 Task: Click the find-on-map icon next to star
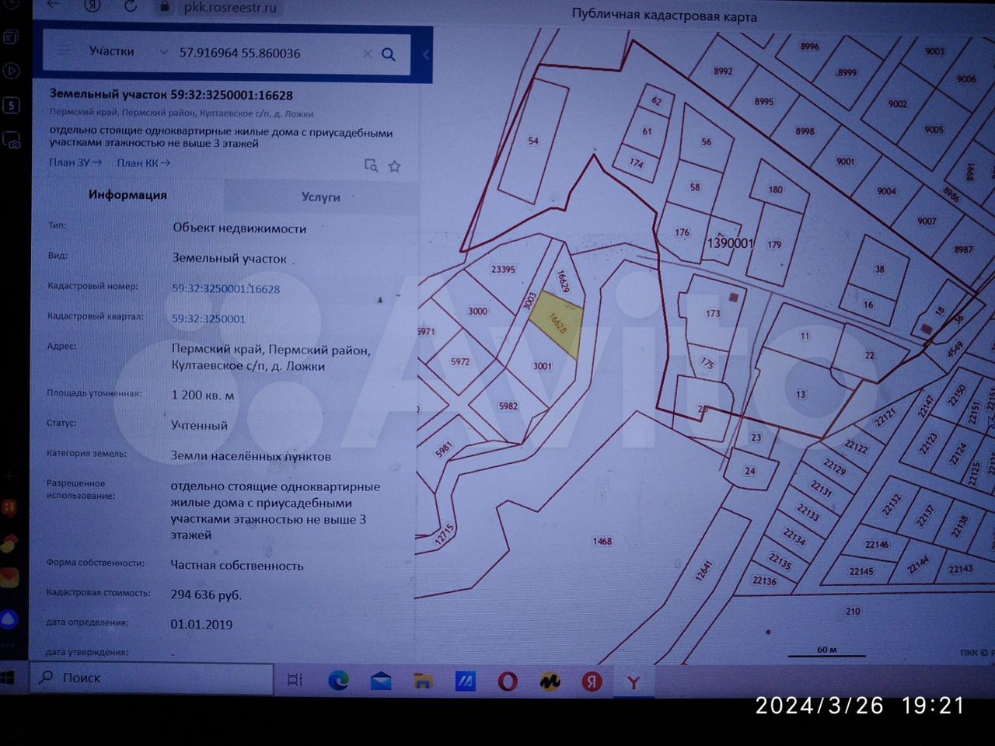click(371, 166)
